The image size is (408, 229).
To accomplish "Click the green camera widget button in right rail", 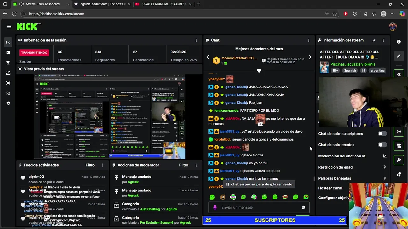I will pos(399,74).
